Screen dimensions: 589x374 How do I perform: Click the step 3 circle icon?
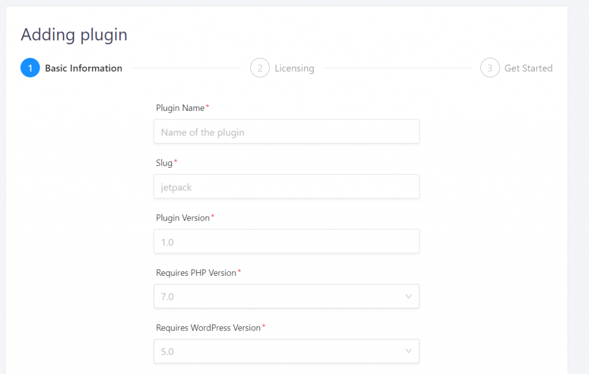(490, 68)
